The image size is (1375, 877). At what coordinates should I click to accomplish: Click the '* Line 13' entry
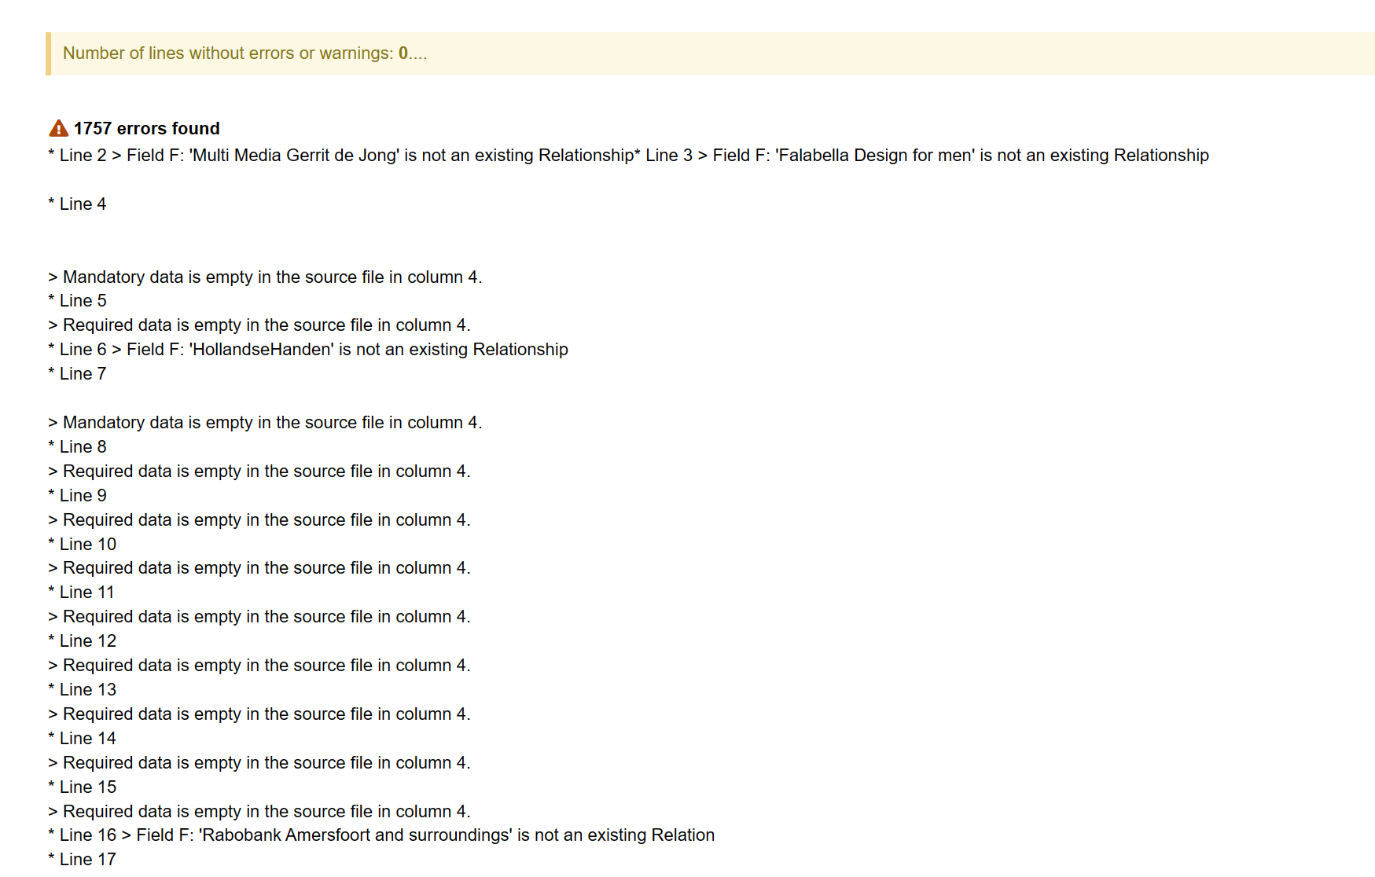click(82, 690)
